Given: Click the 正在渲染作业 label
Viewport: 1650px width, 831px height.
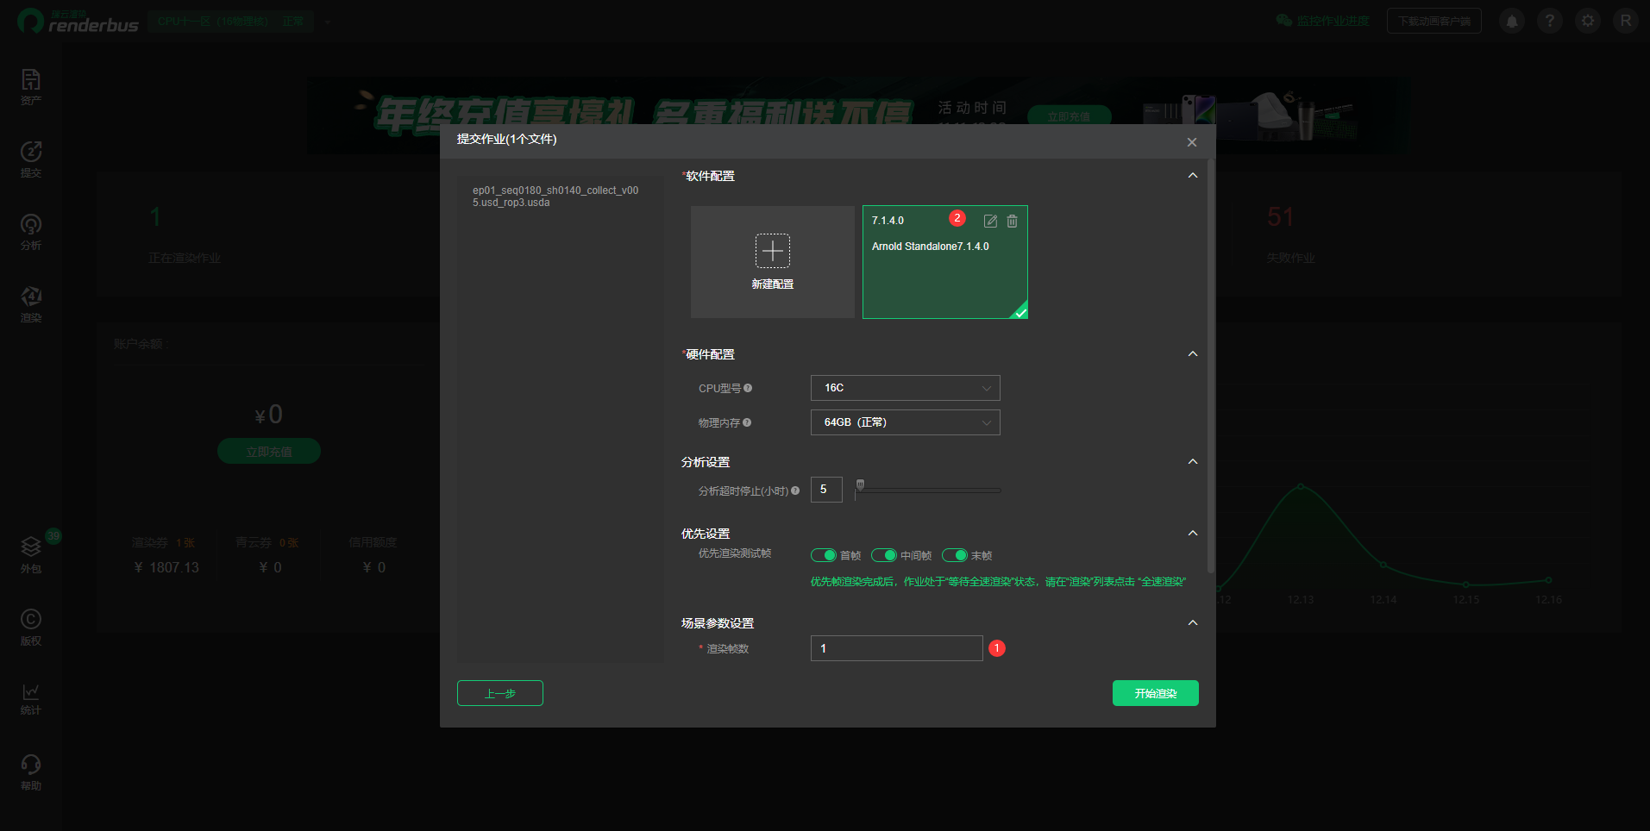Looking at the screenshot, I should click(x=185, y=258).
